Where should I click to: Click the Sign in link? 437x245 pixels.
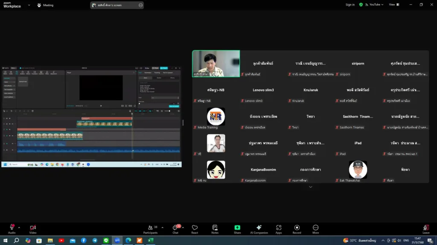[350, 5]
